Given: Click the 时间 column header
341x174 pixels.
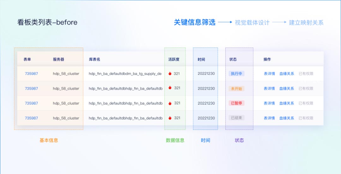Looking at the screenshot, I should point(201,59).
